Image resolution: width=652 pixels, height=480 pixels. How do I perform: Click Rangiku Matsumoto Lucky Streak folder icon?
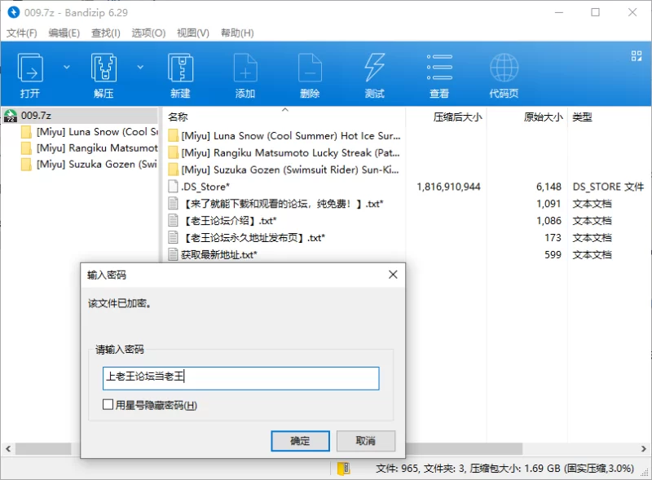click(x=174, y=153)
